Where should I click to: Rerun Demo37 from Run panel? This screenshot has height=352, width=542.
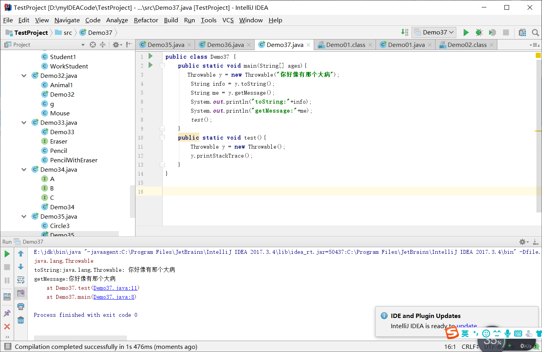point(7,254)
